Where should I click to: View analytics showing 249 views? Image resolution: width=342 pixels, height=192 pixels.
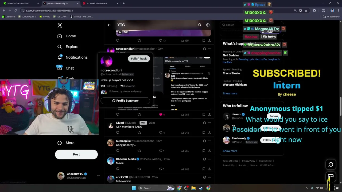185,169
